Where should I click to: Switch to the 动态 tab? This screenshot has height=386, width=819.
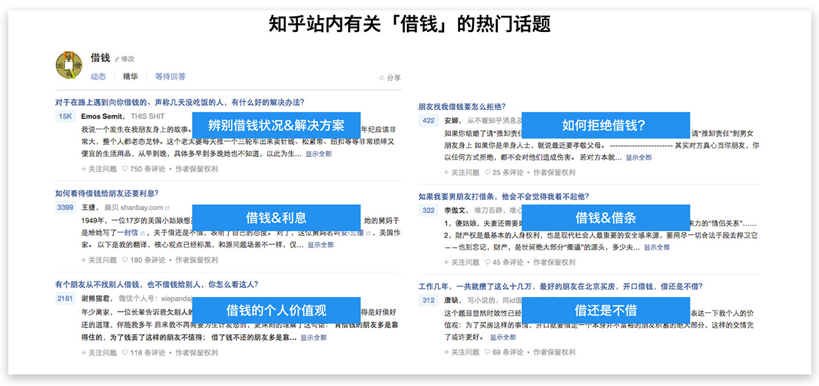coord(98,77)
